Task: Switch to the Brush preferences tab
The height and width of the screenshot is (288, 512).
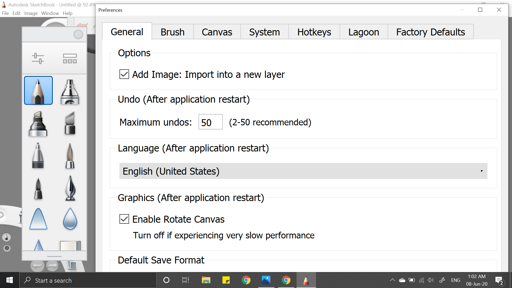Action: pyautogui.click(x=173, y=32)
